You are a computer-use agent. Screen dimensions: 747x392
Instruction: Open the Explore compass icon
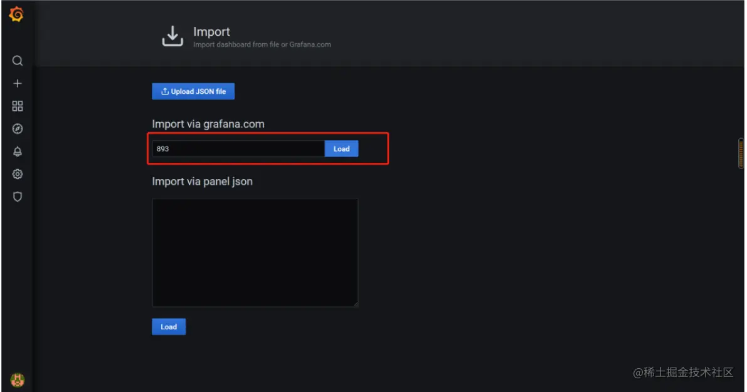click(17, 129)
